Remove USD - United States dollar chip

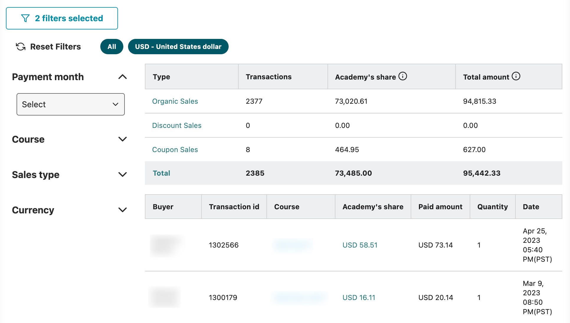(x=178, y=47)
